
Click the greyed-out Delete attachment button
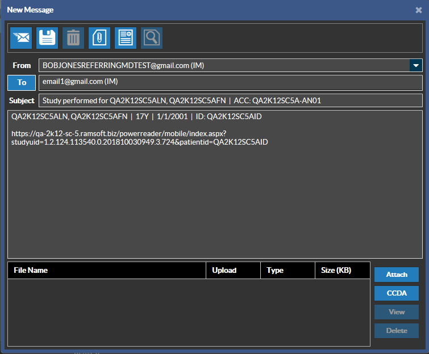point(396,331)
